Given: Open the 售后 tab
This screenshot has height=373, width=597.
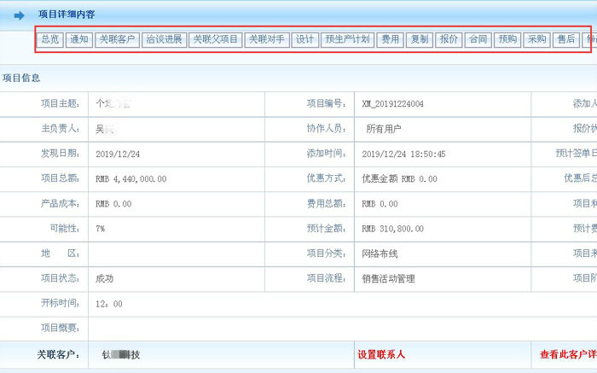Looking at the screenshot, I should click(x=565, y=39).
